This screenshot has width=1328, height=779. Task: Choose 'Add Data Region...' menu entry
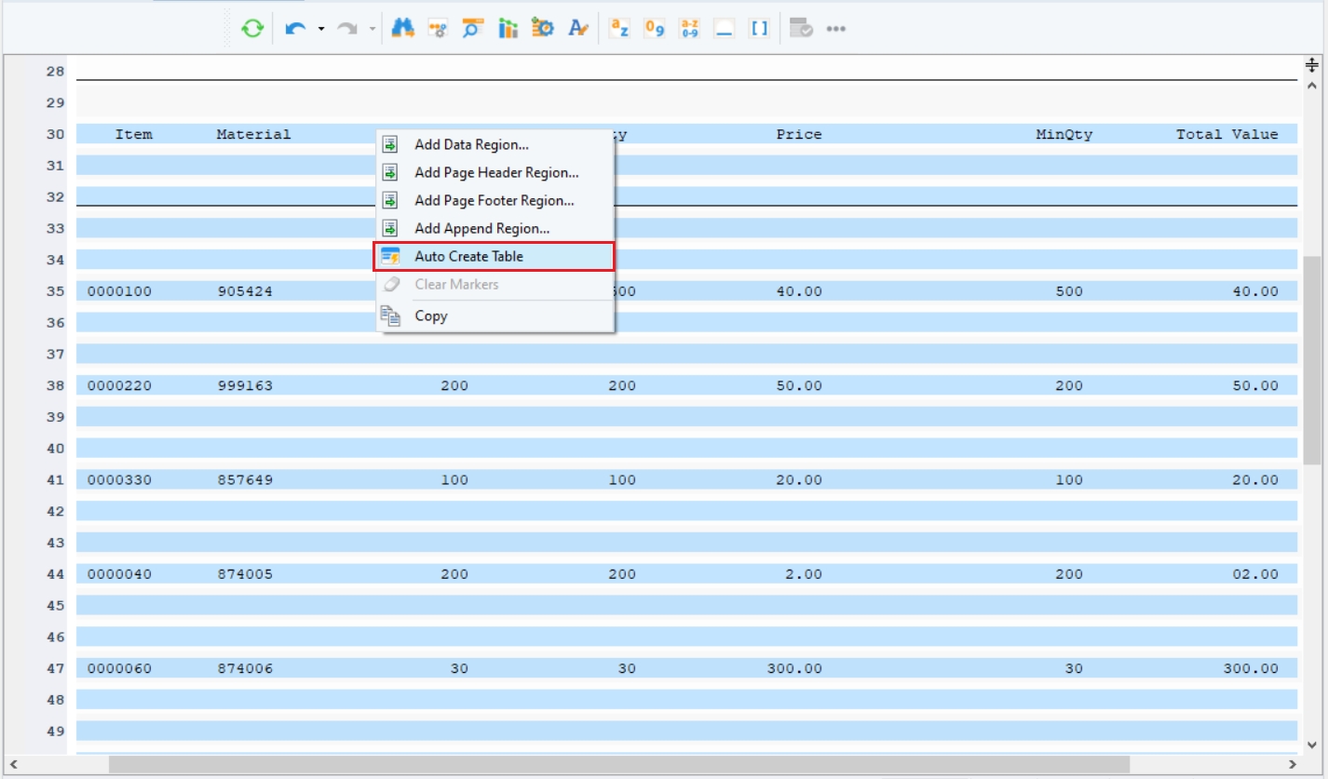pyautogui.click(x=471, y=144)
